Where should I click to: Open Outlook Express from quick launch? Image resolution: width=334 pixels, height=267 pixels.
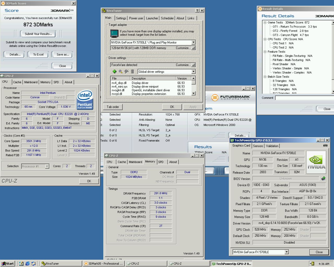point(33,264)
